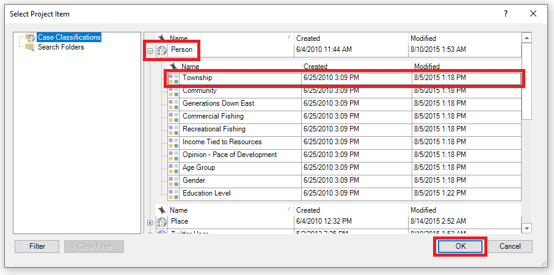554x275 pixels.
Task: Click Place's 6/4/2010 12:32 PM created date
Action: [324, 221]
